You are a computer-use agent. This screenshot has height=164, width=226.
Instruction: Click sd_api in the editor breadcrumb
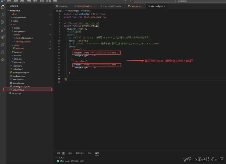coord(59,11)
